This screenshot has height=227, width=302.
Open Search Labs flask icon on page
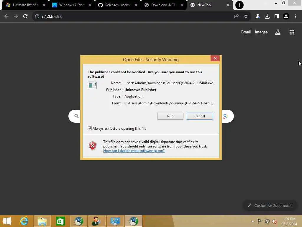[x=278, y=32]
